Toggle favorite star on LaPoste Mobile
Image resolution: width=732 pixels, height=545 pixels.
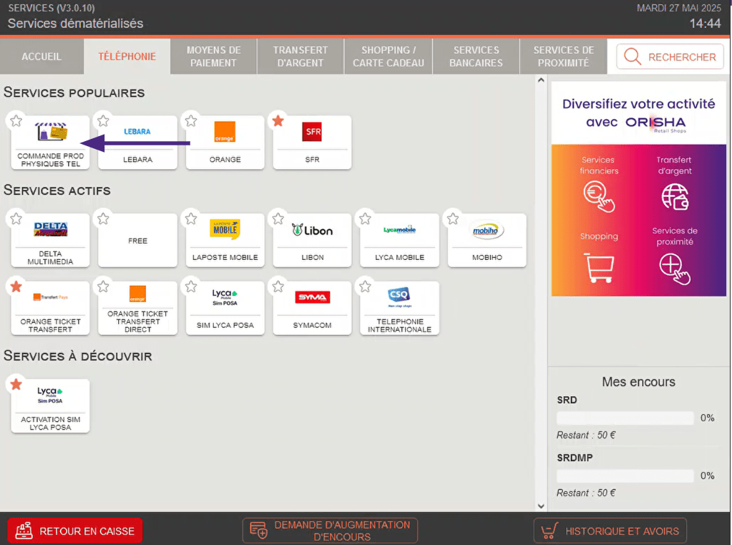pos(191,218)
